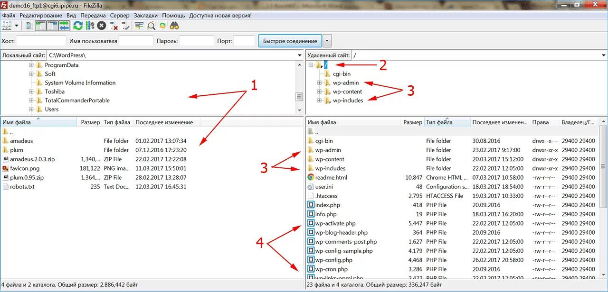Viewport: 608px width, 292px height.
Task: Expand Toshiba folder in local tree
Action: click(31, 91)
